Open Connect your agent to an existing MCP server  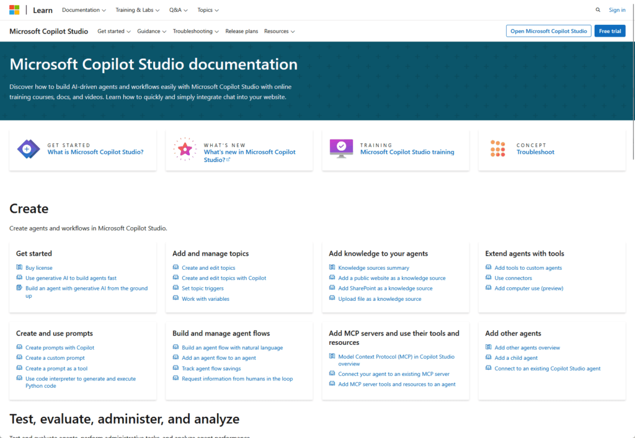tap(394, 374)
